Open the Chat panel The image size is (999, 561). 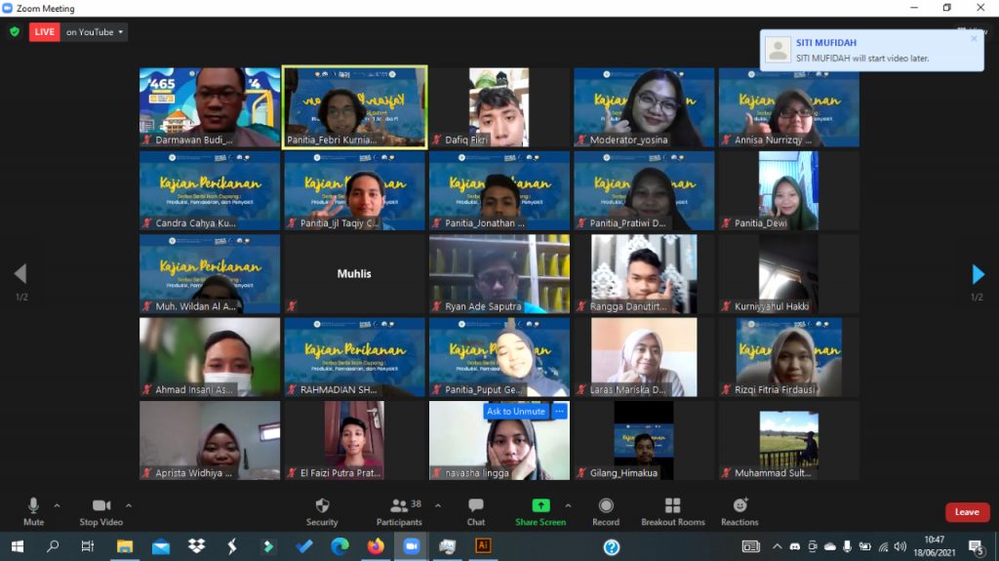[476, 511]
